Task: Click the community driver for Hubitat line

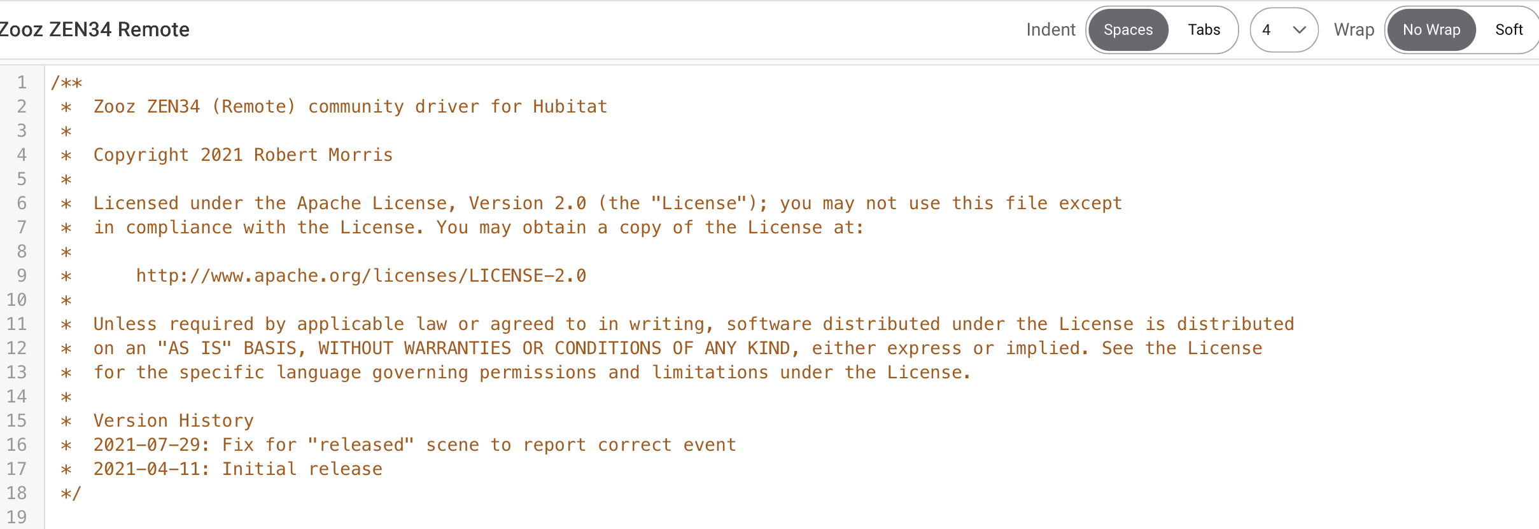Action: pyautogui.click(x=350, y=107)
